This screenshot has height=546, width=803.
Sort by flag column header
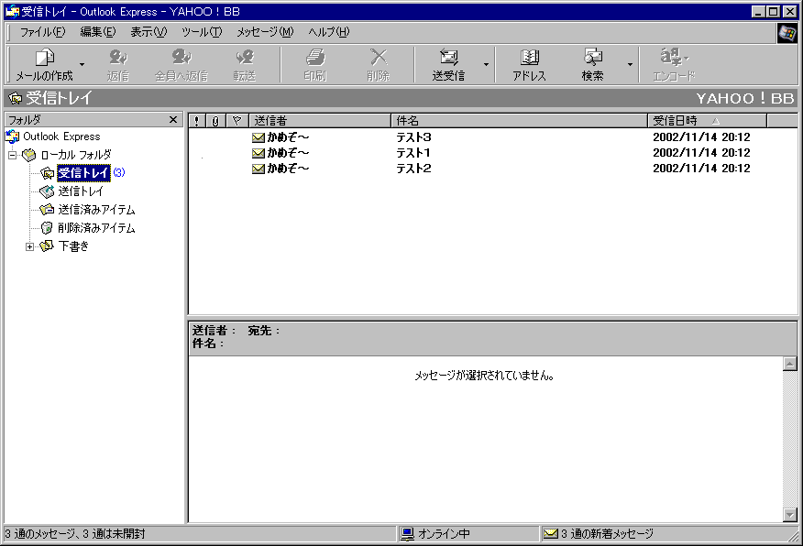point(236,121)
